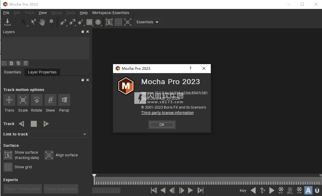This screenshot has height=196, width=322.
Task: Go to out-point on the timeline
Action: pos(200,190)
